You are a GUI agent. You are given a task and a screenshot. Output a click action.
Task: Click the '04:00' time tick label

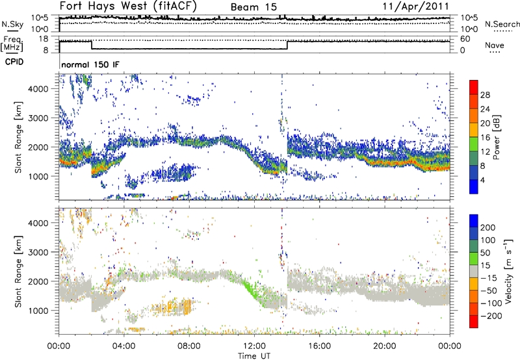123,346
